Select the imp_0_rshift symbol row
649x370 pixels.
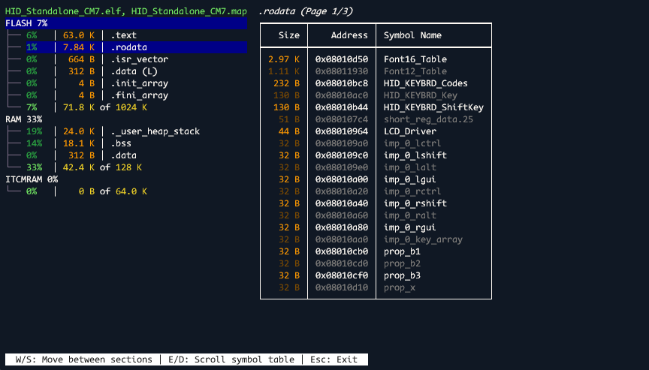tap(415, 203)
